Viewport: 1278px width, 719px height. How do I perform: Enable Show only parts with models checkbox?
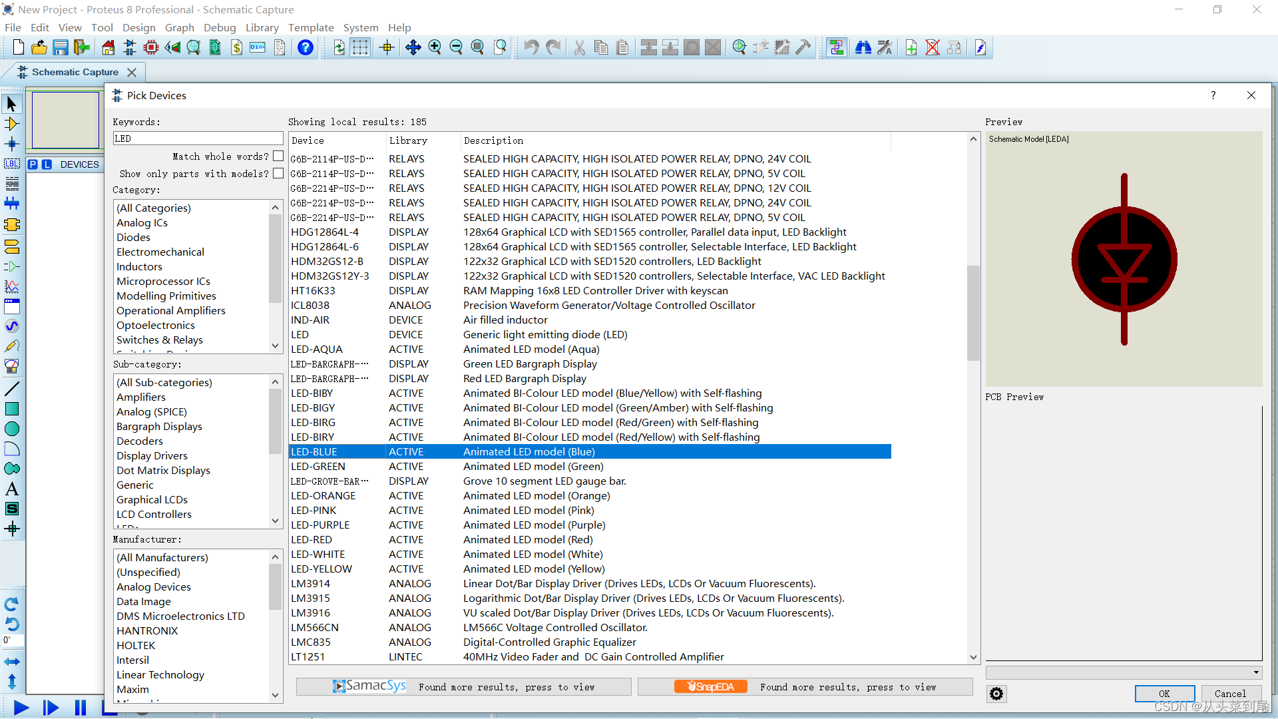[x=278, y=173]
